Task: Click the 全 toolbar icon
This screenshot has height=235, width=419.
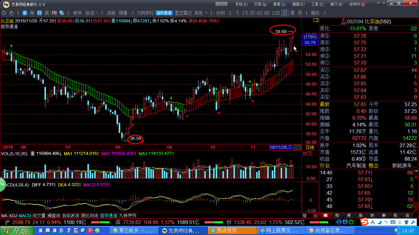Action: 25,13
